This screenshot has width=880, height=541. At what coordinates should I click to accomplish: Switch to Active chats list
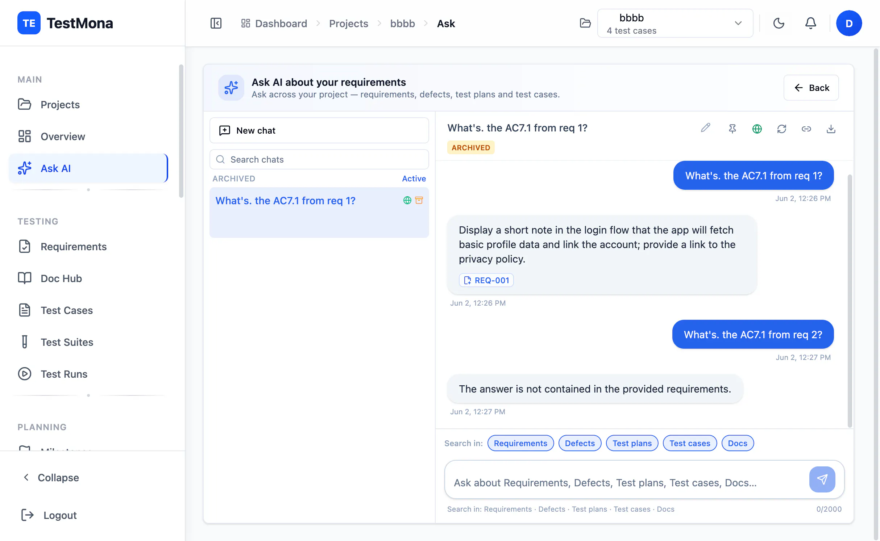pos(414,179)
